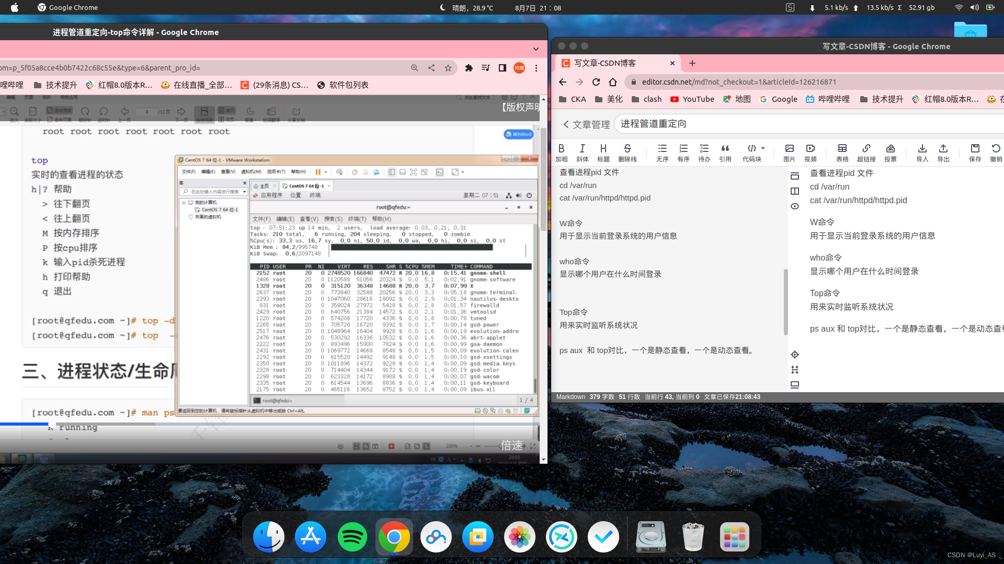Open 软件包列表 bookmark
This screenshot has height=564, width=1004.
point(343,85)
